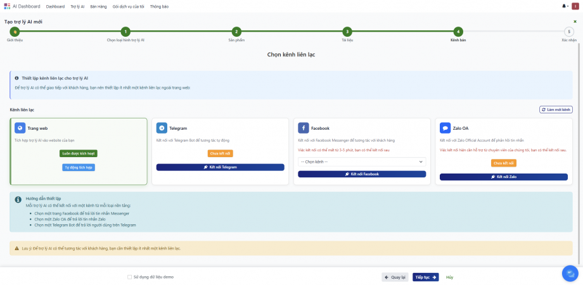Jump to step 1 Chọn loại hình
Screen dimensions: 583x285
point(125,32)
